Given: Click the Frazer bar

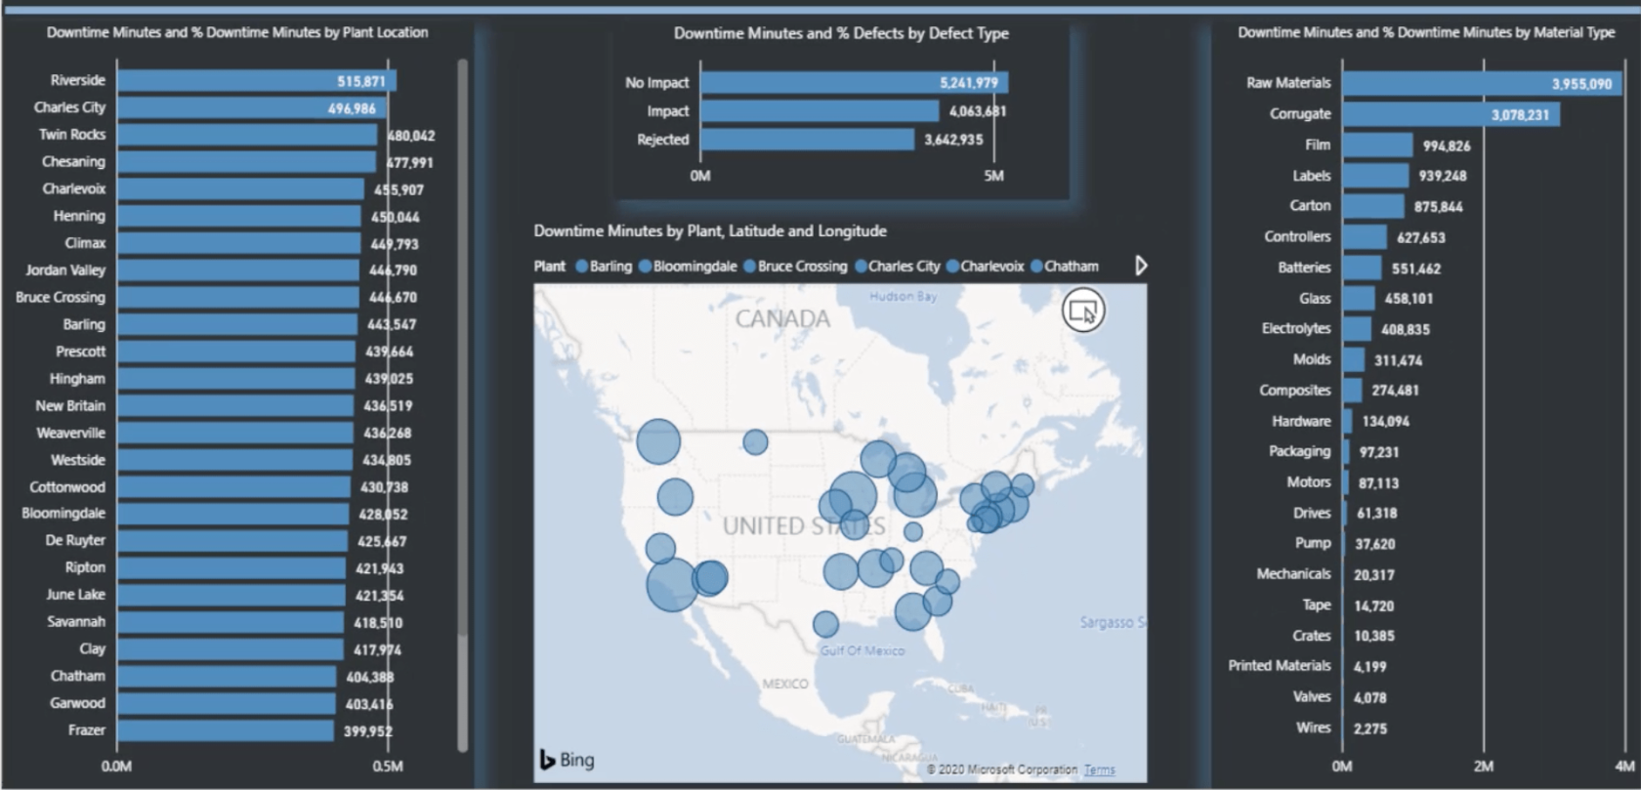Looking at the screenshot, I should click(x=226, y=730).
